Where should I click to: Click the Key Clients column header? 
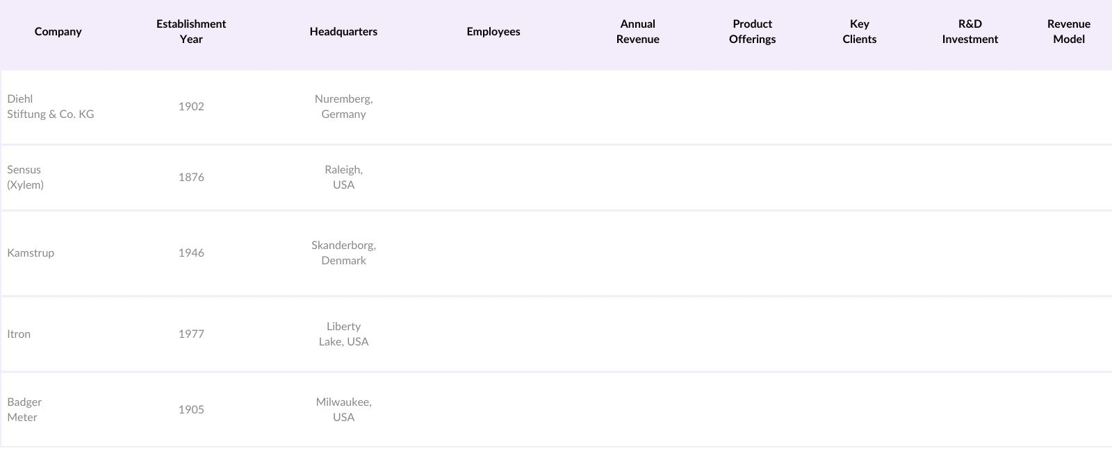[859, 32]
